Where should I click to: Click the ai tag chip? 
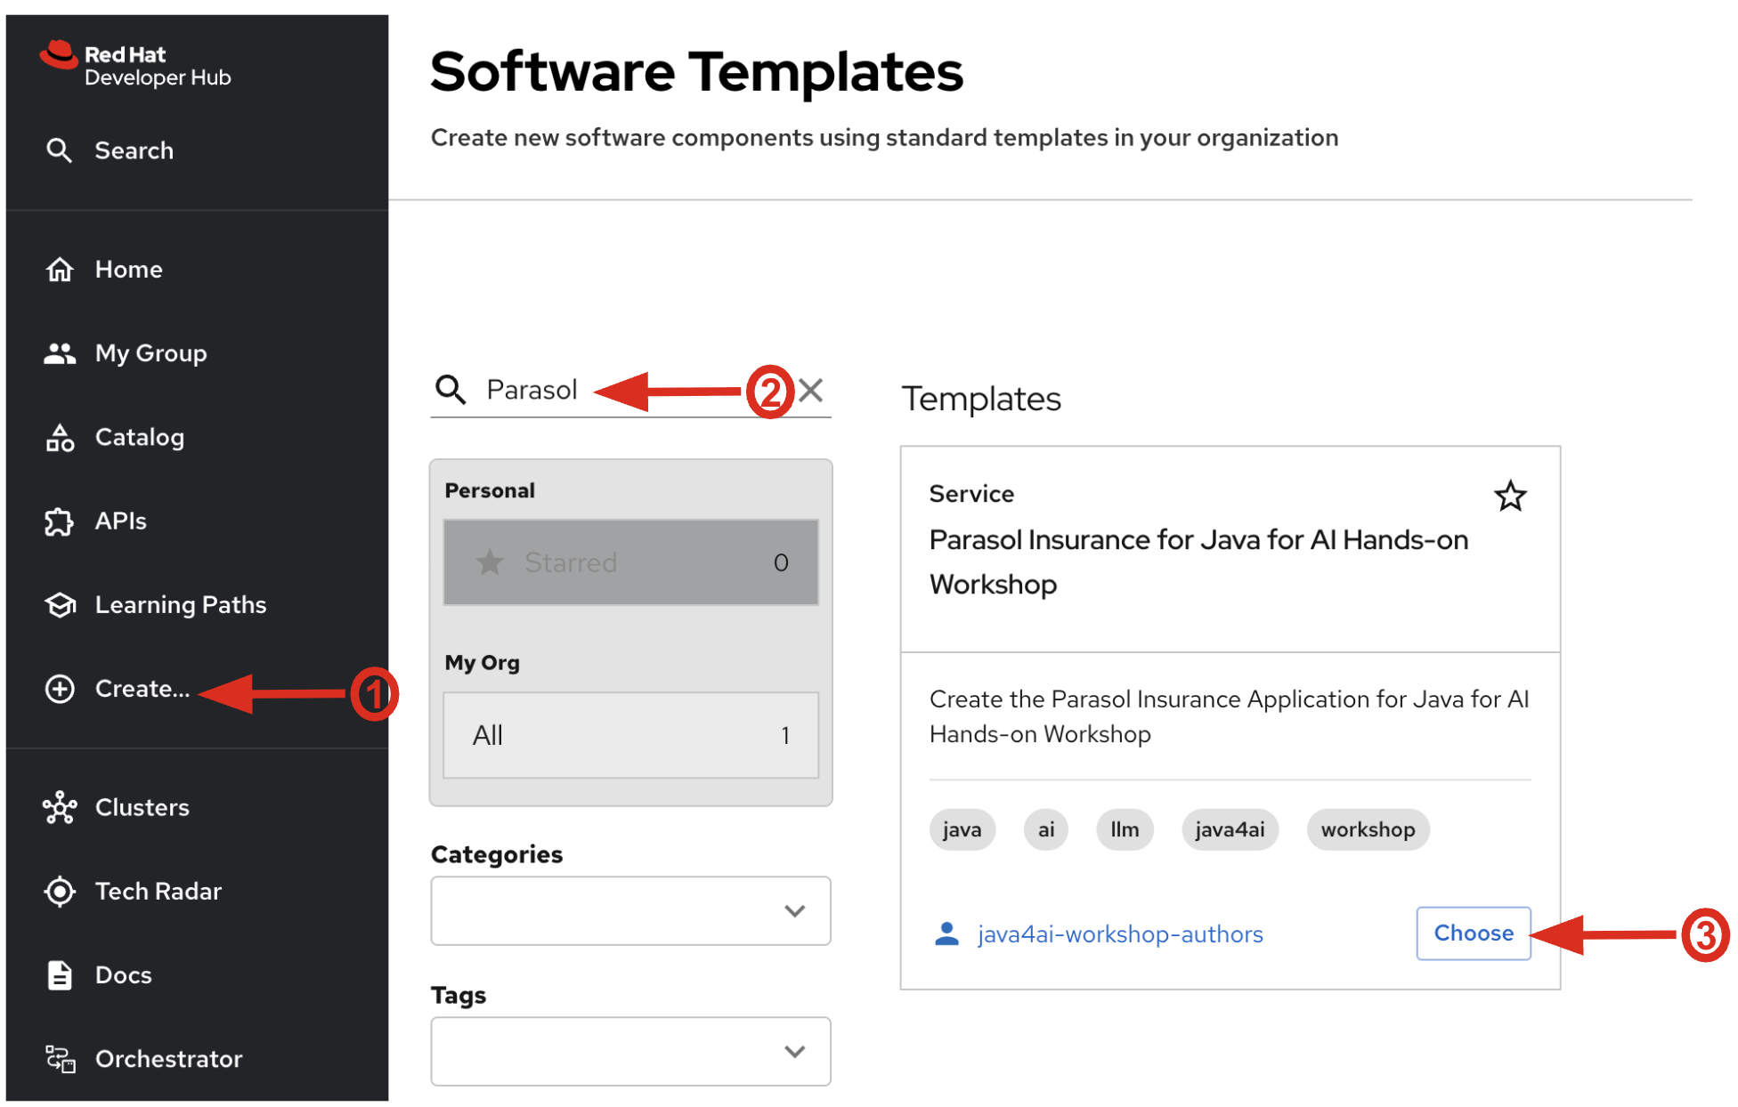point(1045,829)
